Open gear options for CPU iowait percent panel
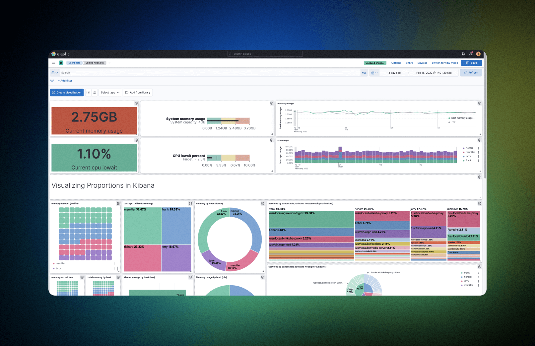The height and width of the screenshot is (346, 535). pyautogui.click(x=272, y=140)
